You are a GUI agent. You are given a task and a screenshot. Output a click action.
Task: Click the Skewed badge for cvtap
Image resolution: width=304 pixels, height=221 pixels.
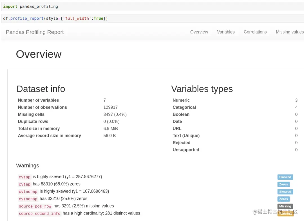pyautogui.click(x=285, y=177)
